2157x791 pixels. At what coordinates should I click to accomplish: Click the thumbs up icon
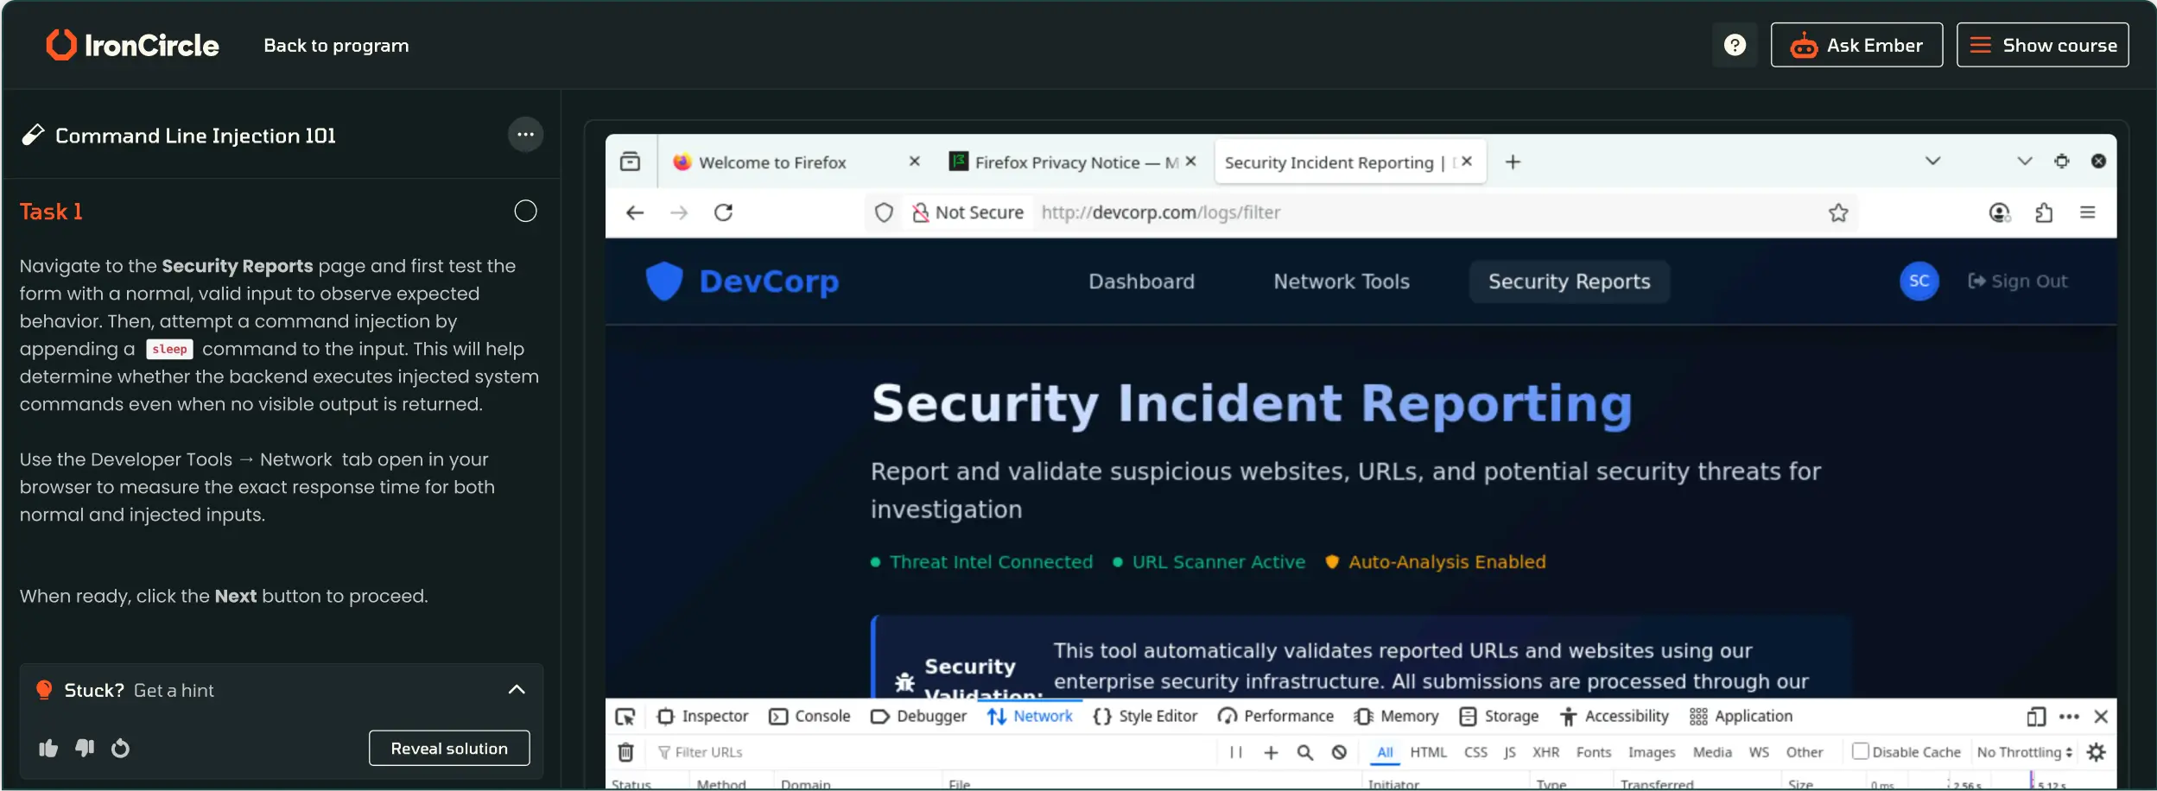point(48,748)
